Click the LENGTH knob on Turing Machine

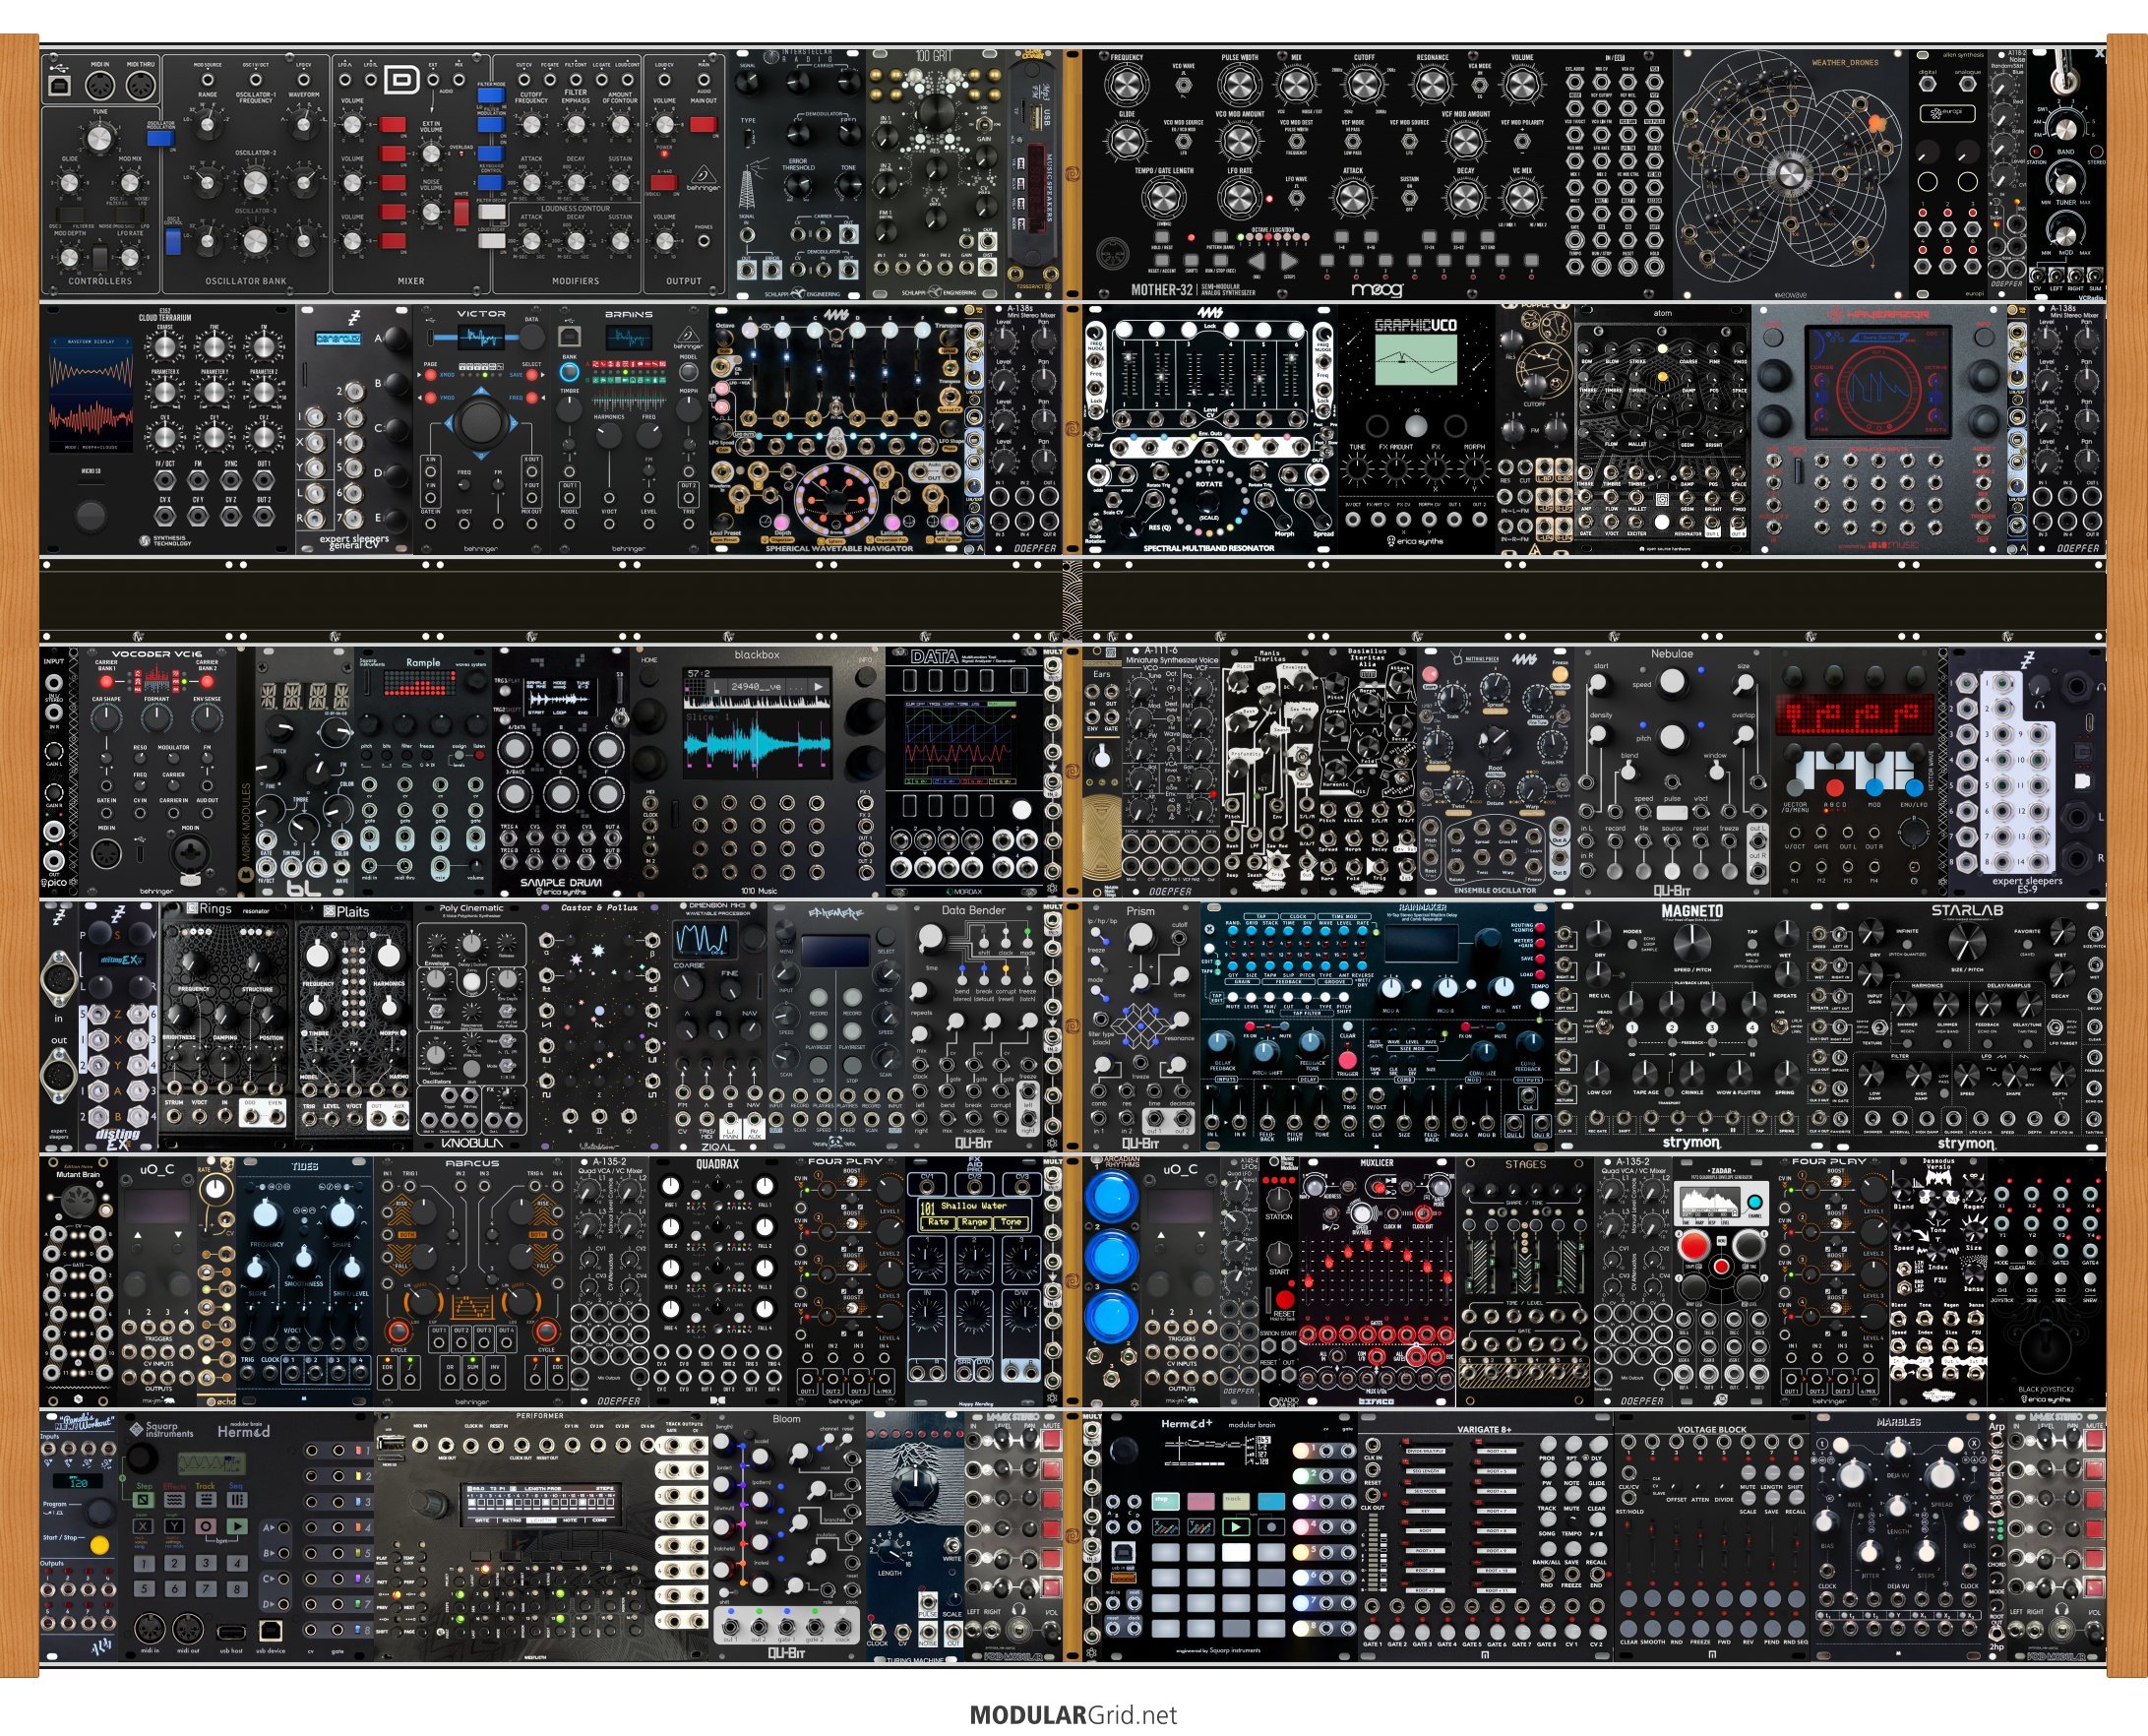point(890,1552)
